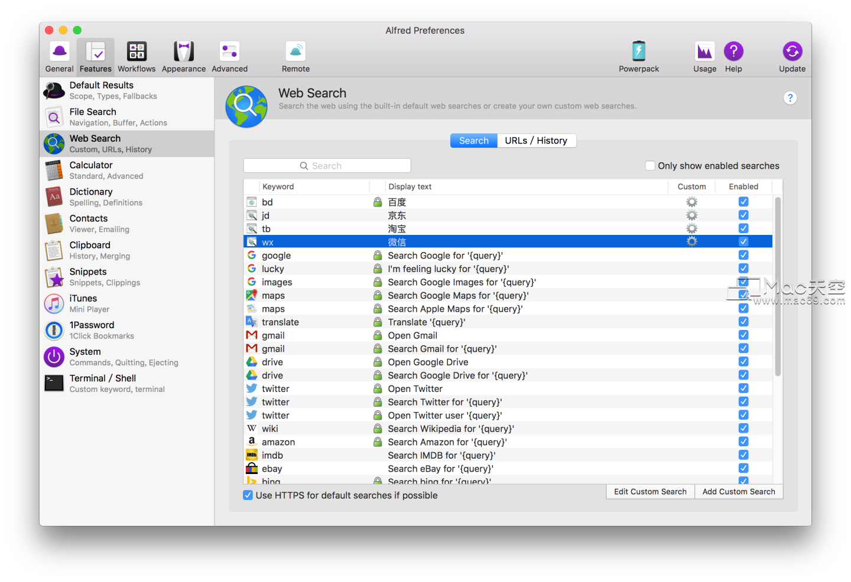Open the Appearance toolbar icon
This screenshot has width=851, height=582.
click(x=184, y=57)
